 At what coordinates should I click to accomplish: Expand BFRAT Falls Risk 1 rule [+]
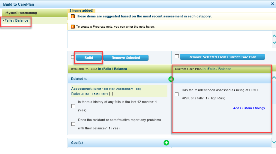111,94
